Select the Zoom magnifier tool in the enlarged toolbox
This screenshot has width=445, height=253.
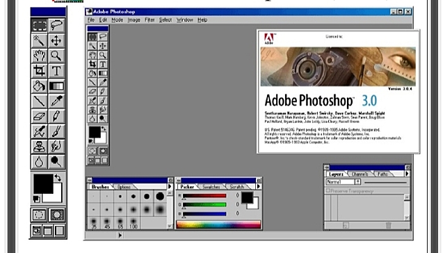[x=56, y=56]
